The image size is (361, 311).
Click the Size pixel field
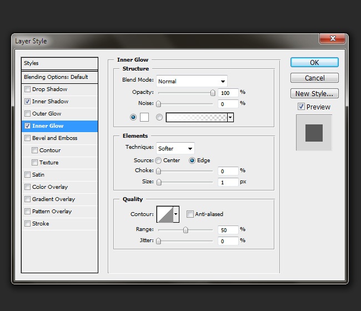point(228,182)
